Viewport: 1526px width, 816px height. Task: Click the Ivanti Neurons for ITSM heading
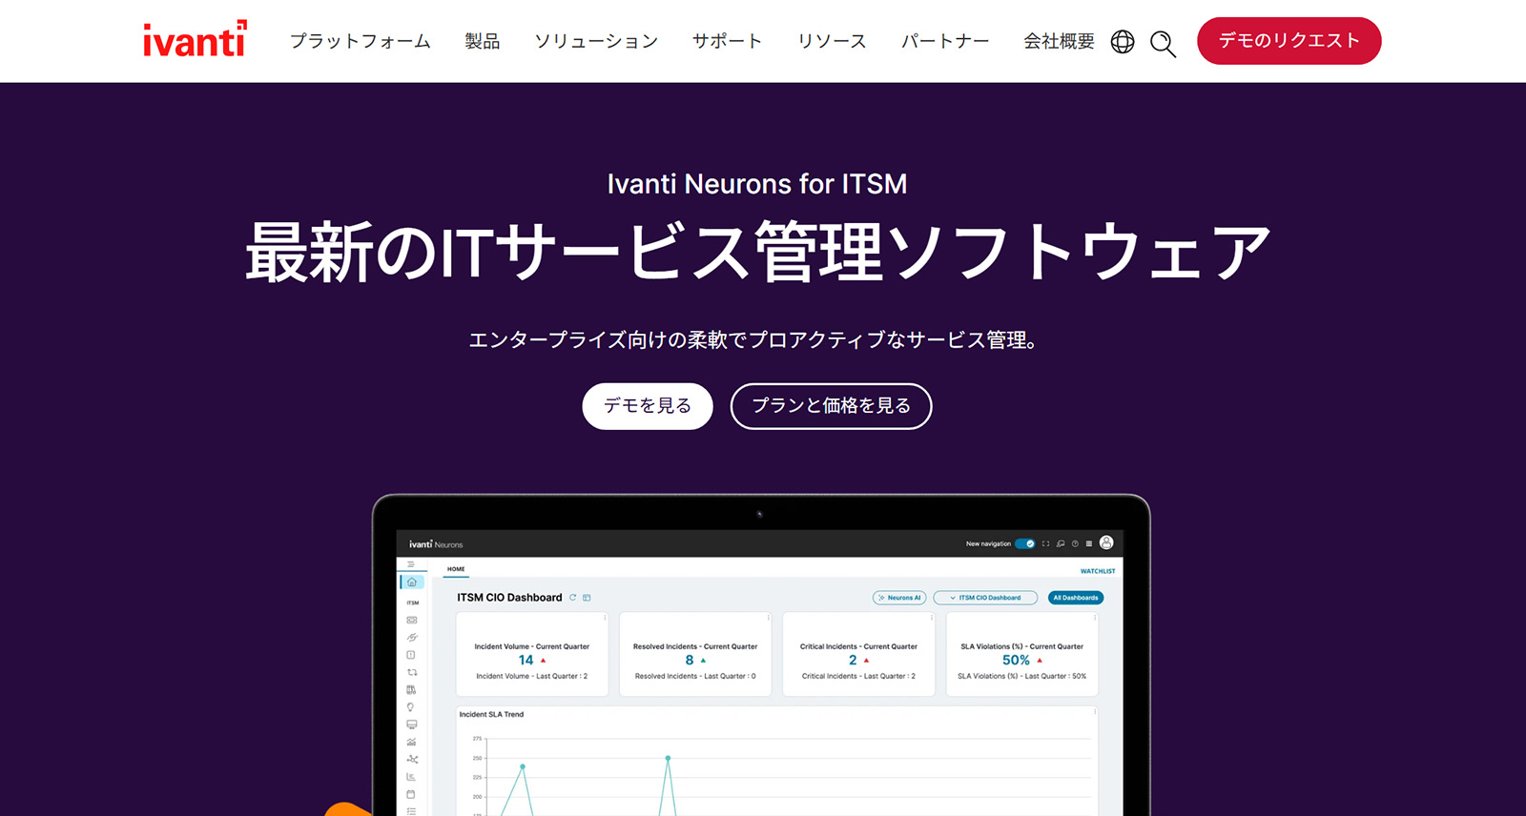pyautogui.click(x=757, y=183)
